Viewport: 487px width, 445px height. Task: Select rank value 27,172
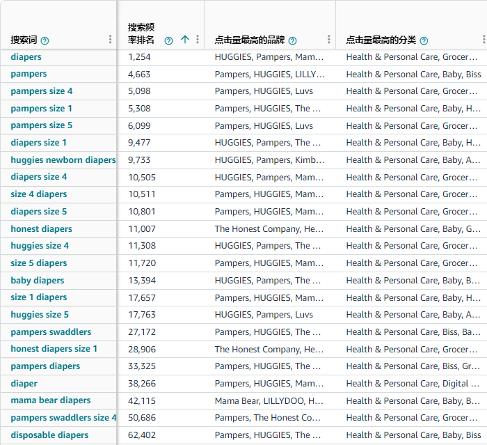click(x=142, y=332)
